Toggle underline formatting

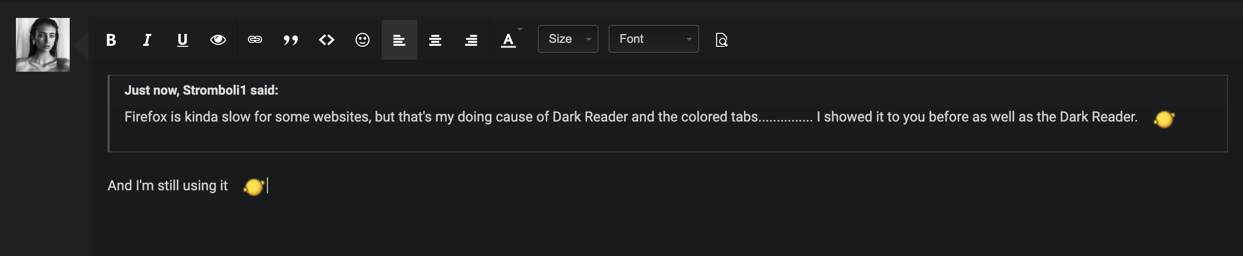pyautogui.click(x=183, y=40)
